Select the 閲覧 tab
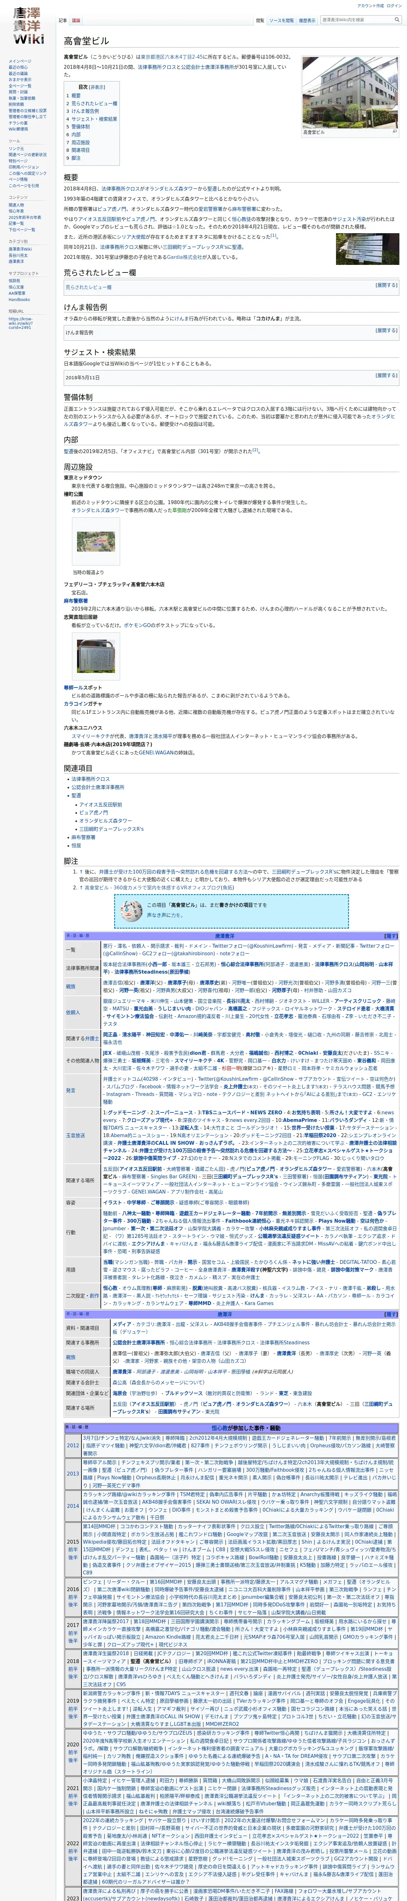Viewport: 407px width, 1901px height. [x=260, y=21]
